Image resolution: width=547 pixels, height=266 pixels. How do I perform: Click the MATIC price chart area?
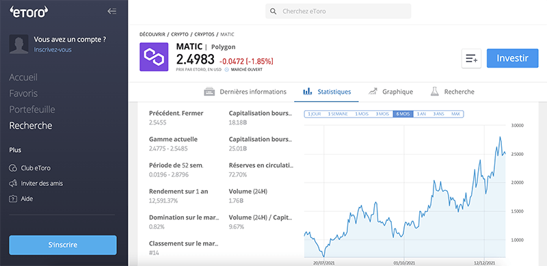click(x=405, y=191)
